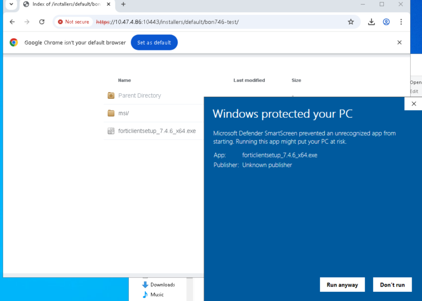Open a new tab with plus button
This screenshot has width=422, height=301.
coord(123,4)
